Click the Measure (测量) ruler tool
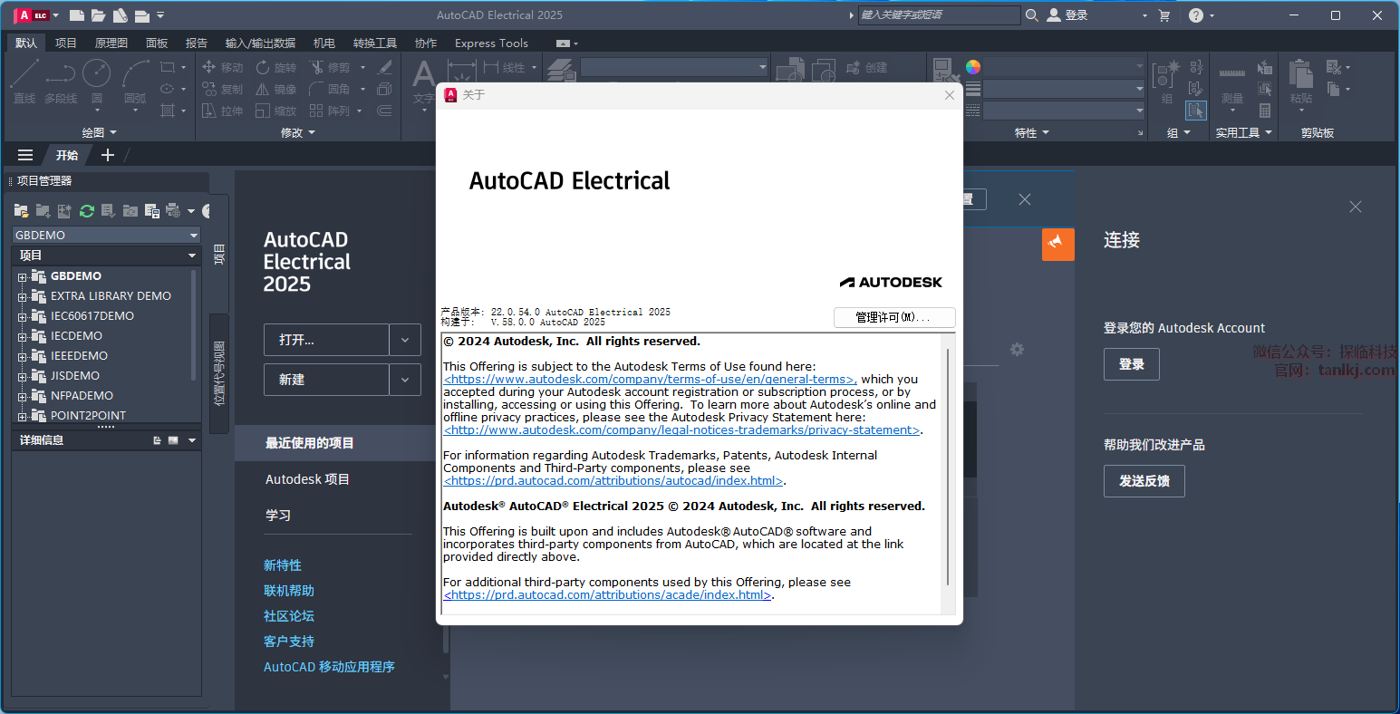 click(1232, 82)
